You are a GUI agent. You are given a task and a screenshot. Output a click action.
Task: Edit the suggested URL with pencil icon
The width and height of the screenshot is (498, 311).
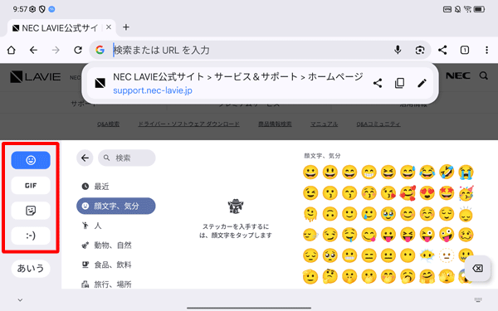[x=422, y=84]
